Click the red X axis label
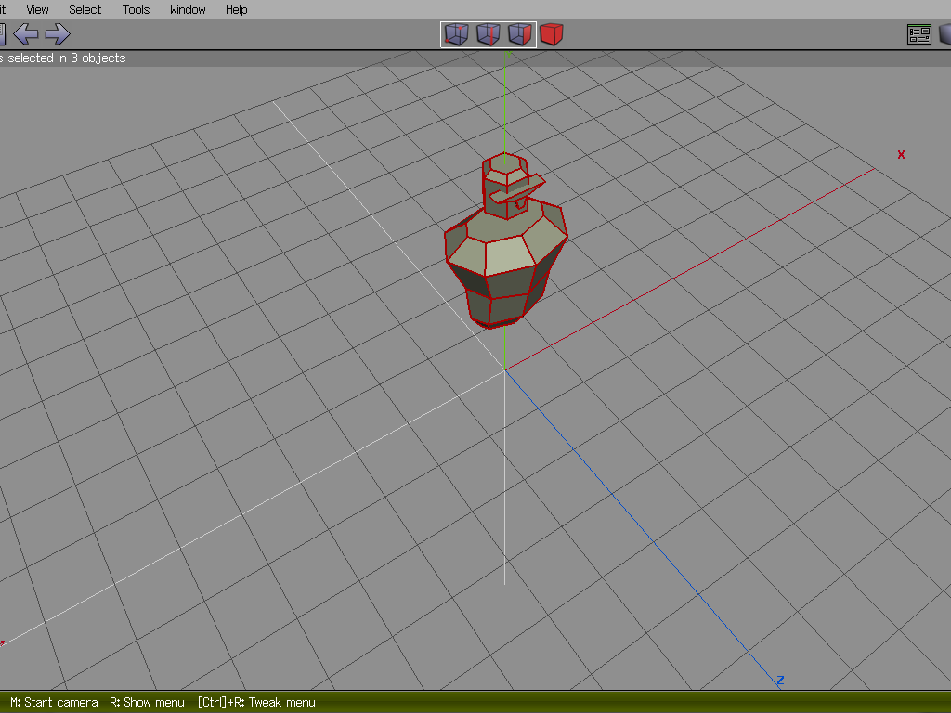The width and height of the screenshot is (951, 713). pos(901,155)
